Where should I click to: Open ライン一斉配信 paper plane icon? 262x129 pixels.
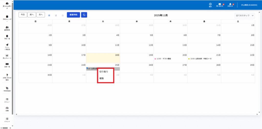pyautogui.click(x=7, y=45)
